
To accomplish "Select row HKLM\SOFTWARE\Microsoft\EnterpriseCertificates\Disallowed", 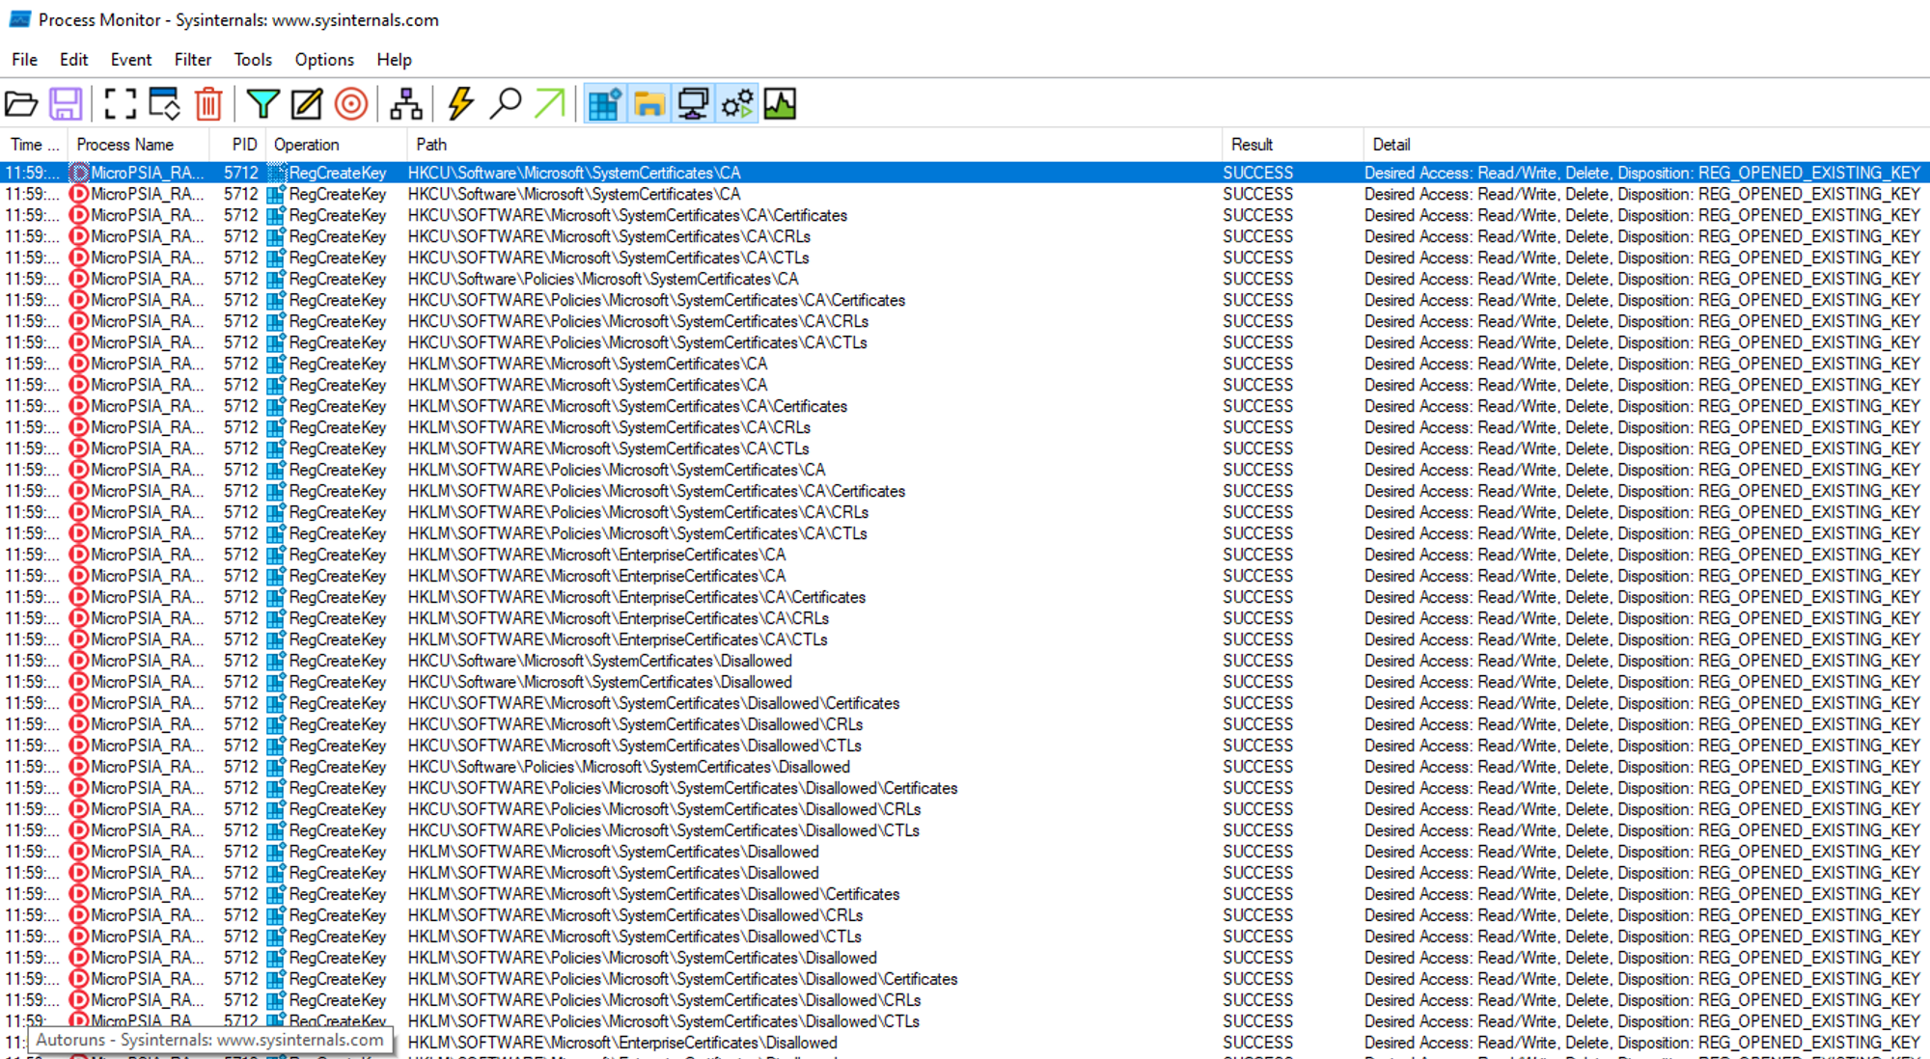I will point(965,1043).
